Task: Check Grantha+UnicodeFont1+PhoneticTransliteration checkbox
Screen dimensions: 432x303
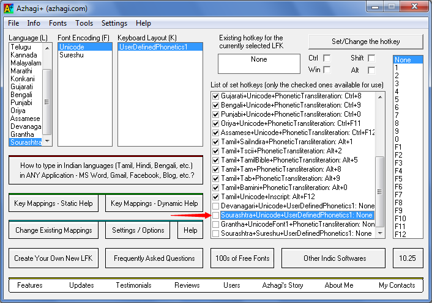Action: [x=216, y=224]
